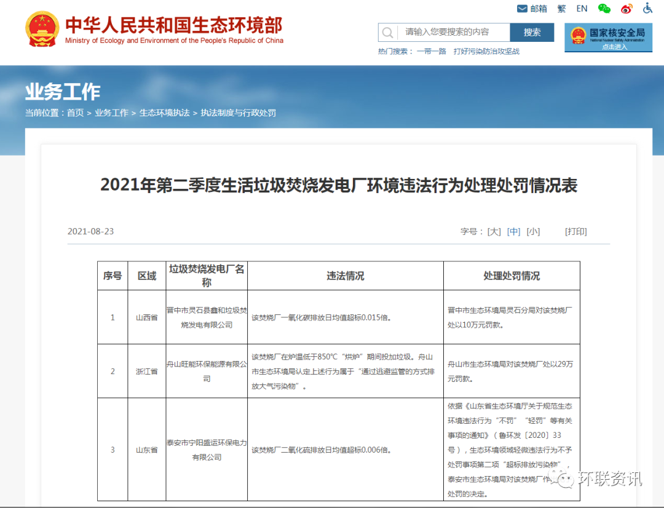Switch to EN language version

pos(582,9)
